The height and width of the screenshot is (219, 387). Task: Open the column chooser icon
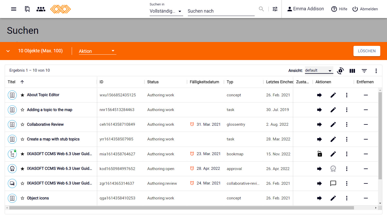click(x=352, y=71)
